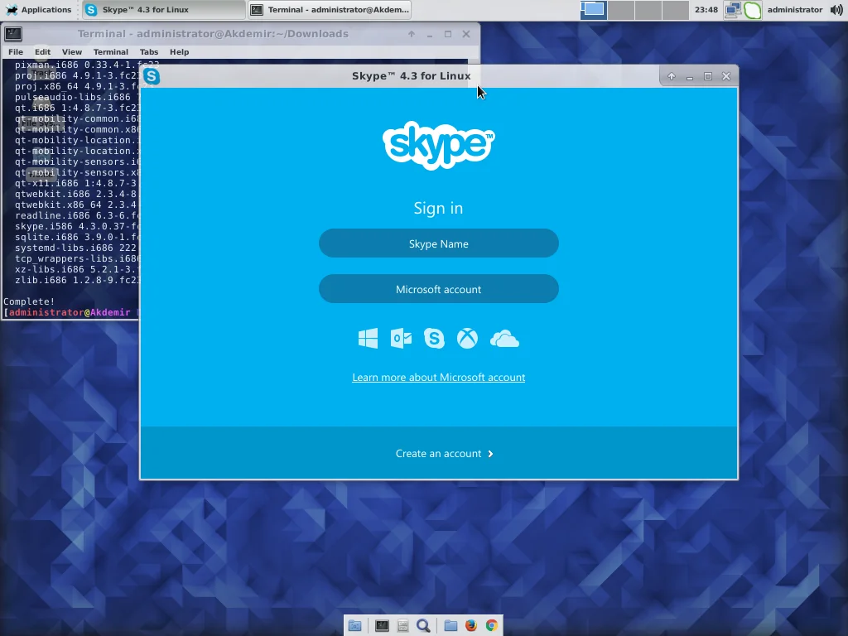848x636 pixels.
Task: Click the volume speaker icon
Action: pos(836,10)
